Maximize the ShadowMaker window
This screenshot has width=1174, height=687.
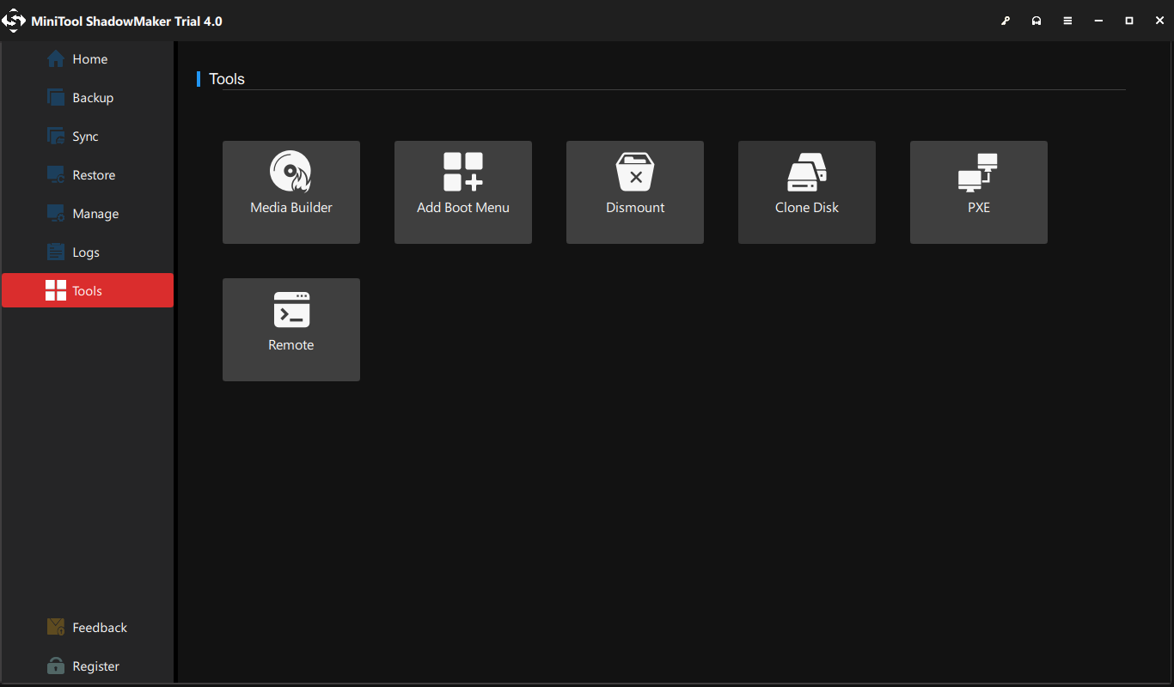tap(1129, 21)
